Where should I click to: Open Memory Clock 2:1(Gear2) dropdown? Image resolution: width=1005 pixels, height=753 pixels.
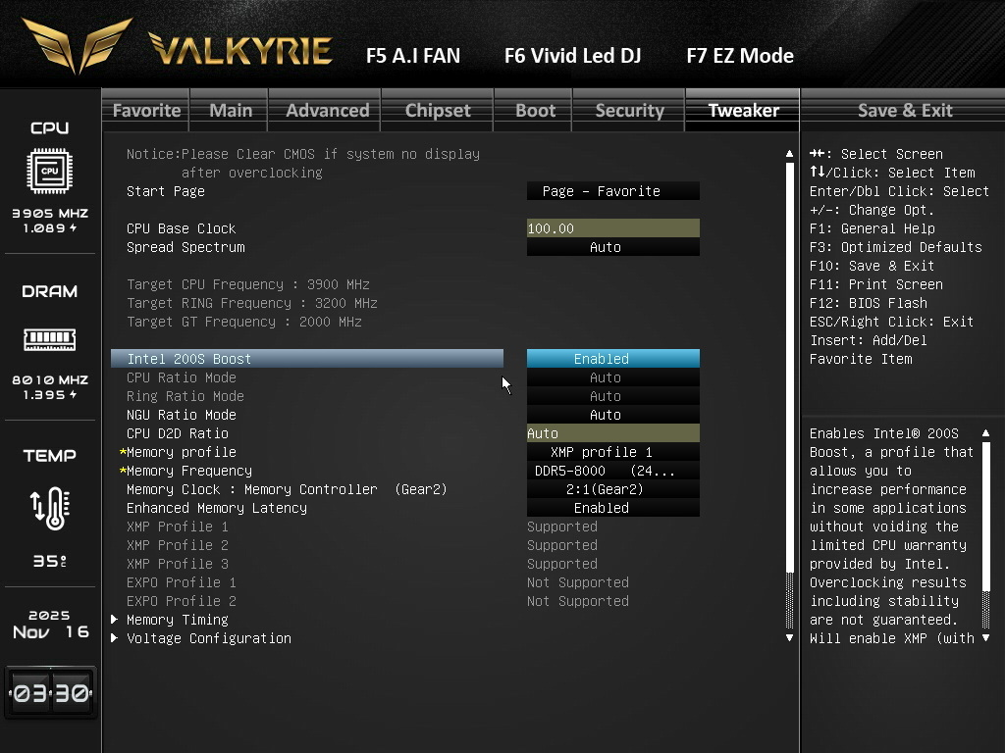(612, 489)
